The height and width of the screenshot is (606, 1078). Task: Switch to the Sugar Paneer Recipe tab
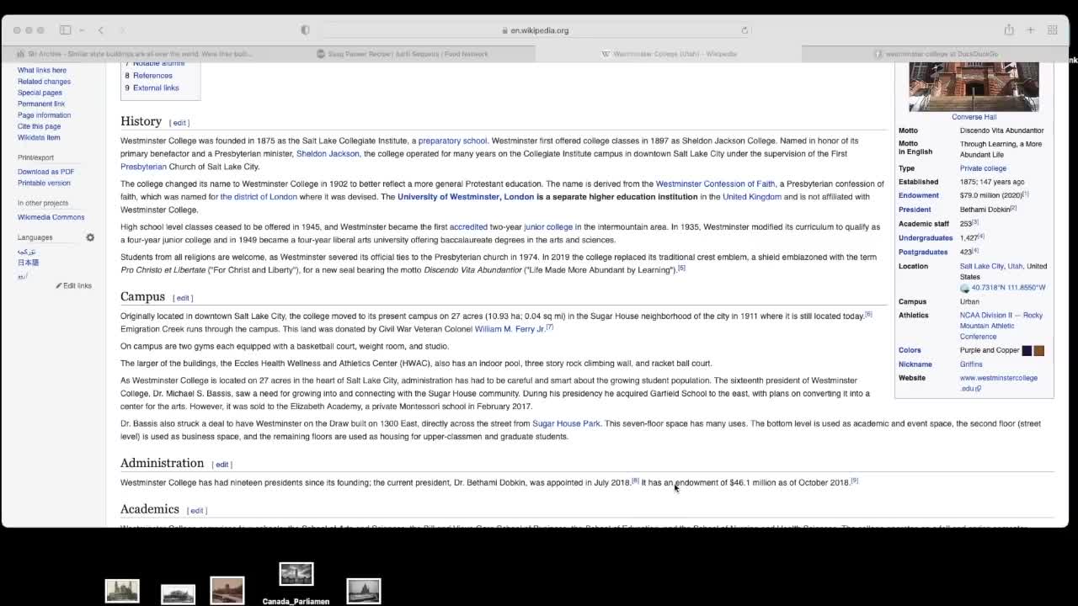(402, 54)
